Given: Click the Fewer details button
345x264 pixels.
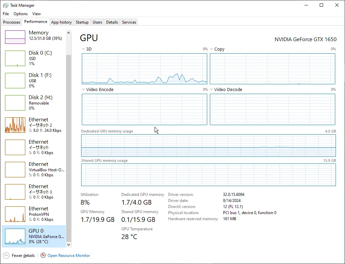Looking at the screenshot, I should point(23,256).
